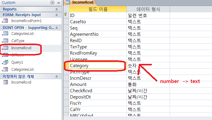Click the IncomeRcvd table shortcut icon
This screenshot has height=120, width=212.
pyautogui.click(x=5, y=48)
